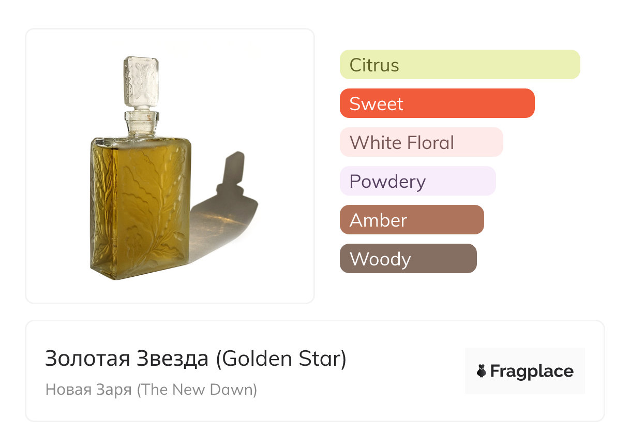
Task: Click the Fragplace flower logo icon
Action: pyautogui.click(x=482, y=371)
